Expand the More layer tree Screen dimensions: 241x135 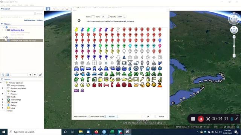tap(3, 108)
